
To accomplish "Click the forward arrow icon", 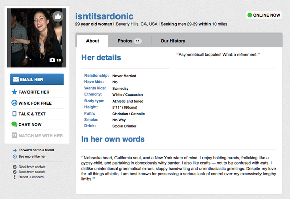I will (x=15, y=150).
